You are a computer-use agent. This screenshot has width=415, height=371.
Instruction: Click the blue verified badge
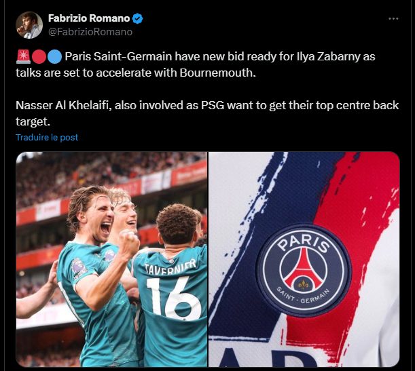click(137, 18)
